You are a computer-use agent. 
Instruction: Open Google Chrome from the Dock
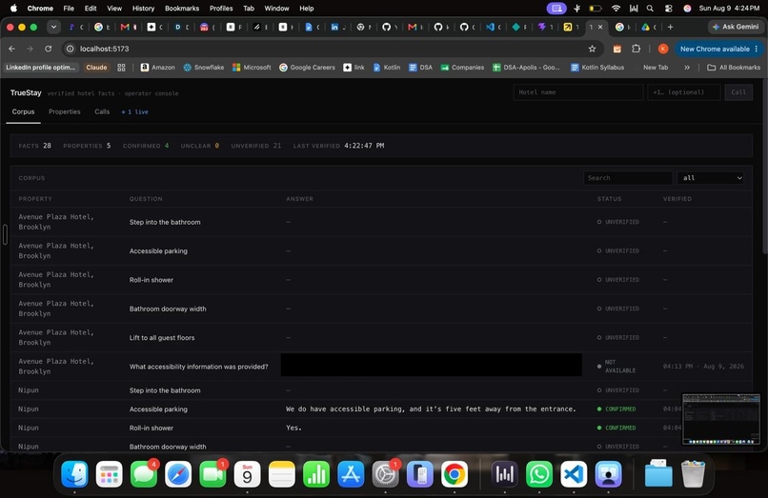(455, 474)
